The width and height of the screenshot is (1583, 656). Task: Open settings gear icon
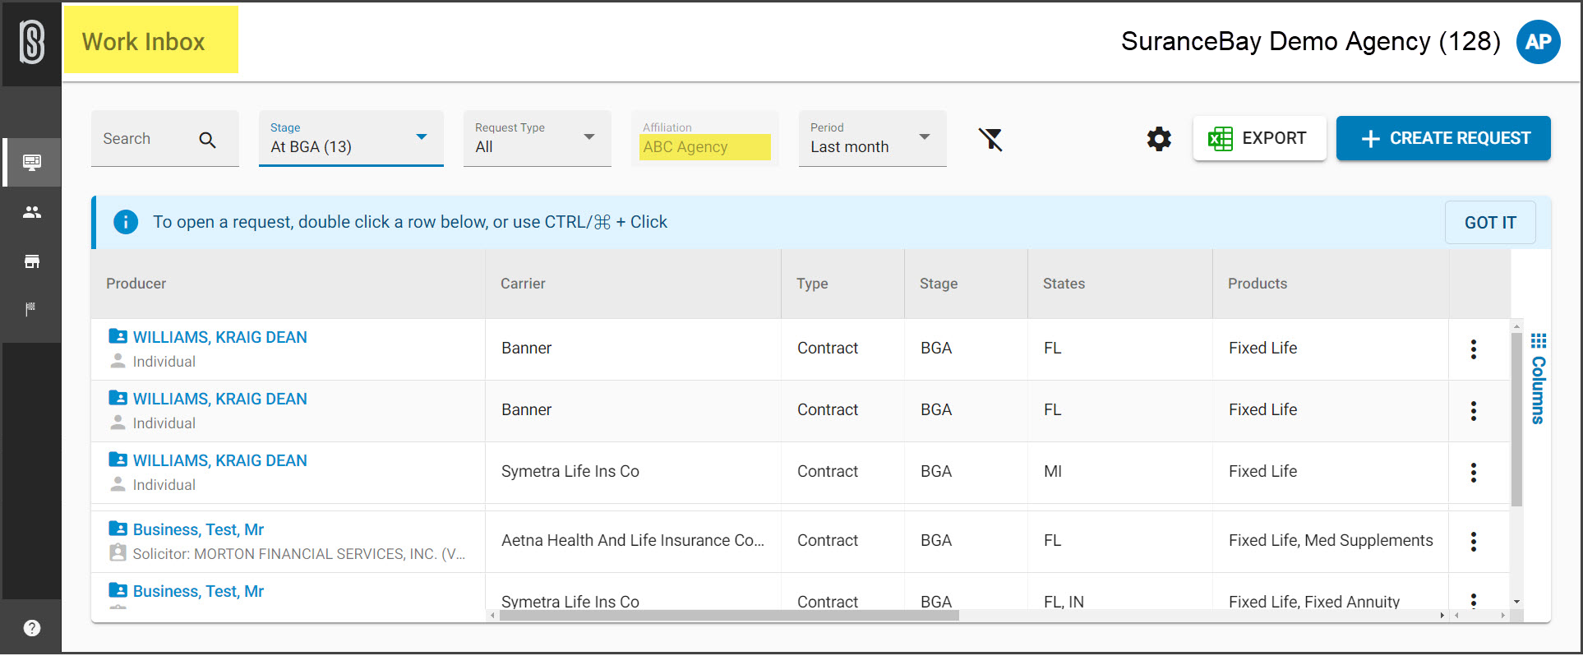pyautogui.click(x=1159, y=139)
